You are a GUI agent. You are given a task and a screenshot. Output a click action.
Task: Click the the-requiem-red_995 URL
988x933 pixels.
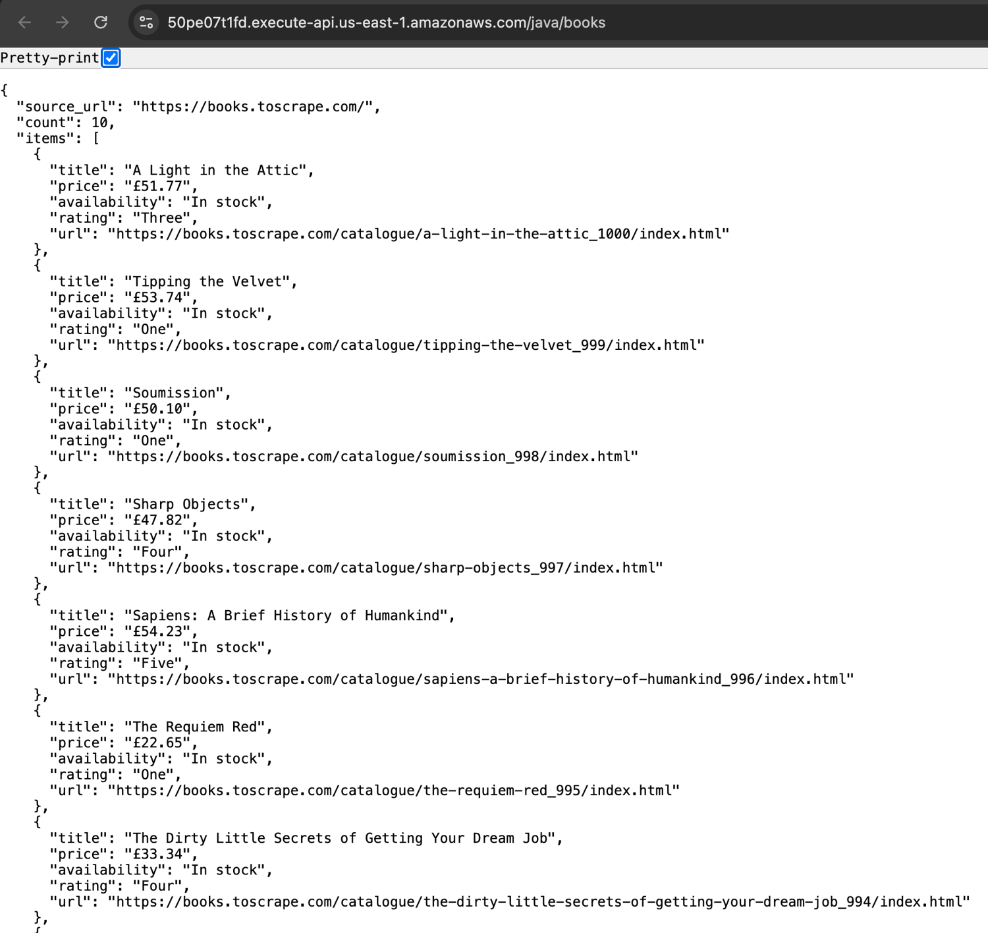click(394, 791)
